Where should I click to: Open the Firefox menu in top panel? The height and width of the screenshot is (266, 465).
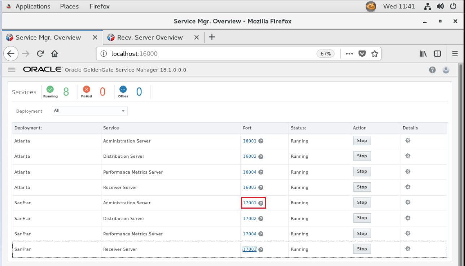pos(100,6)
